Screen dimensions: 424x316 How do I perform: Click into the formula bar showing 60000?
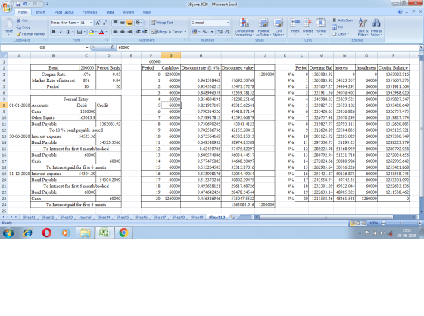click(x=268, y=48)
